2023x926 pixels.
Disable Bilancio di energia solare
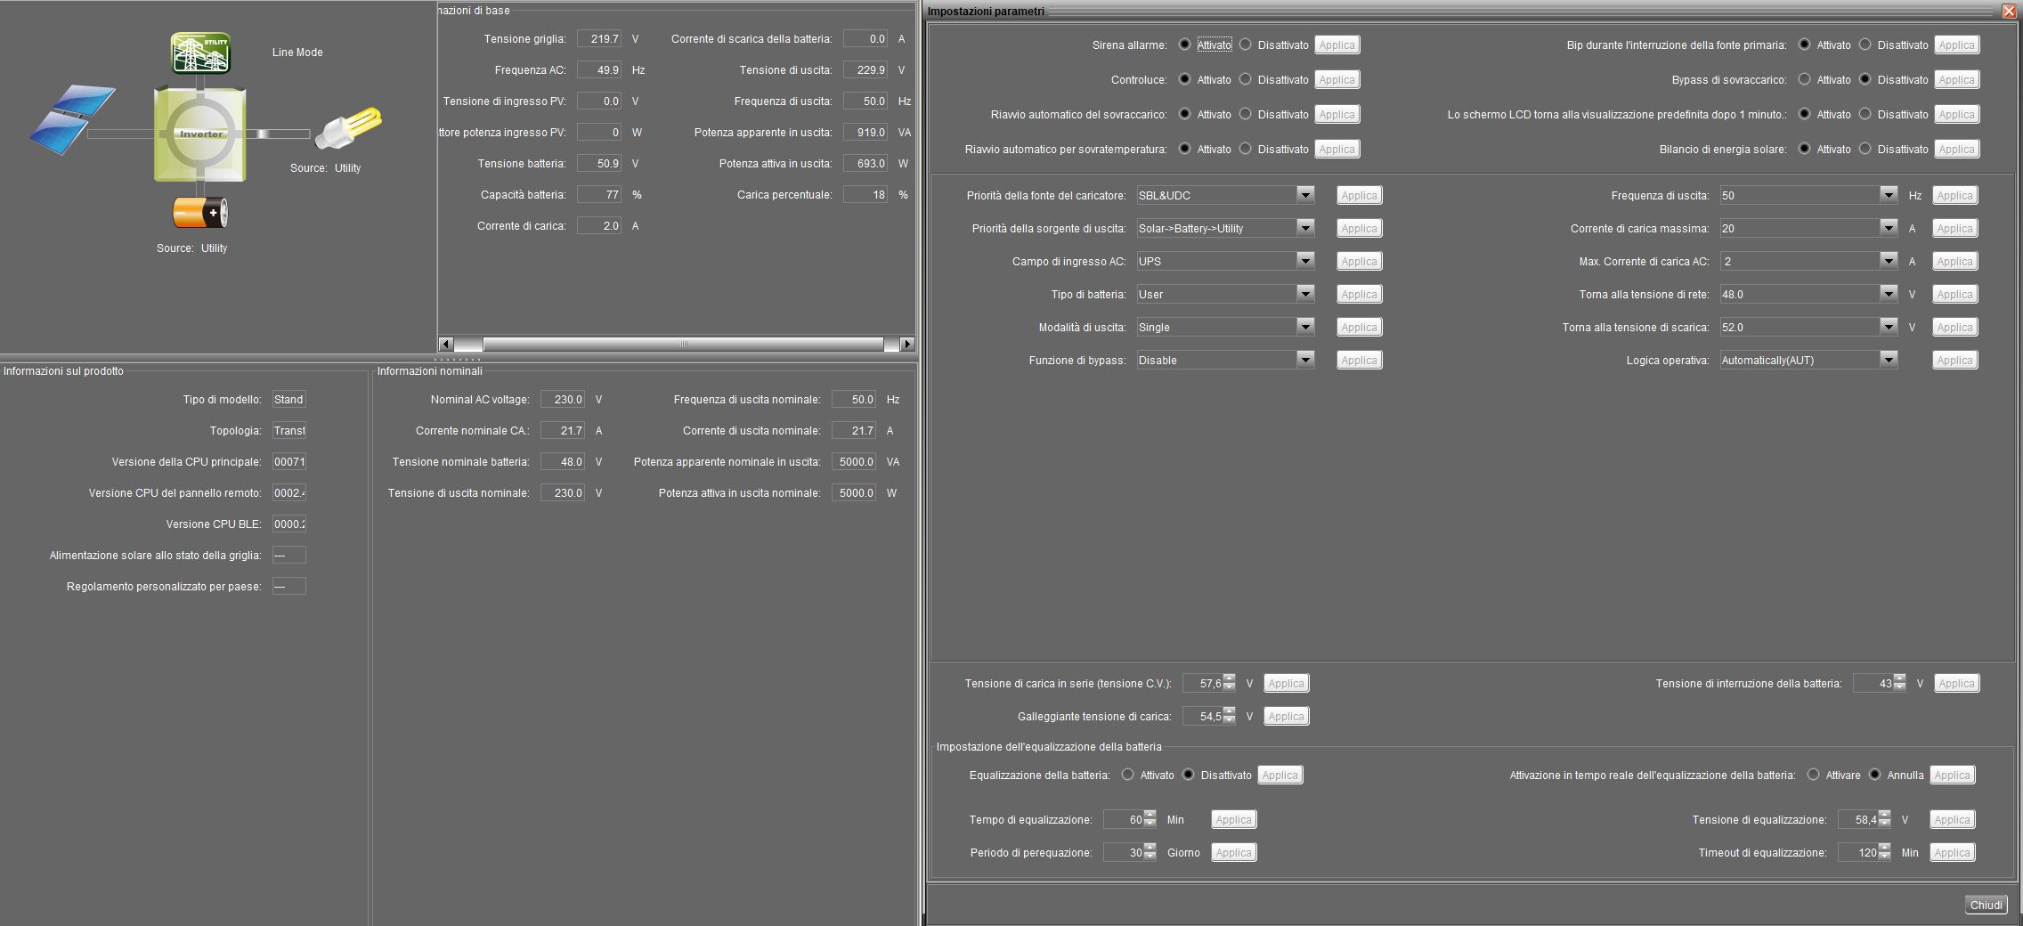[x=1865, y=149]
